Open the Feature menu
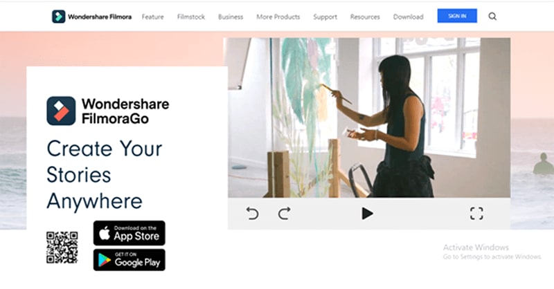The image size is (554, 289). click(x=152, y=17)
